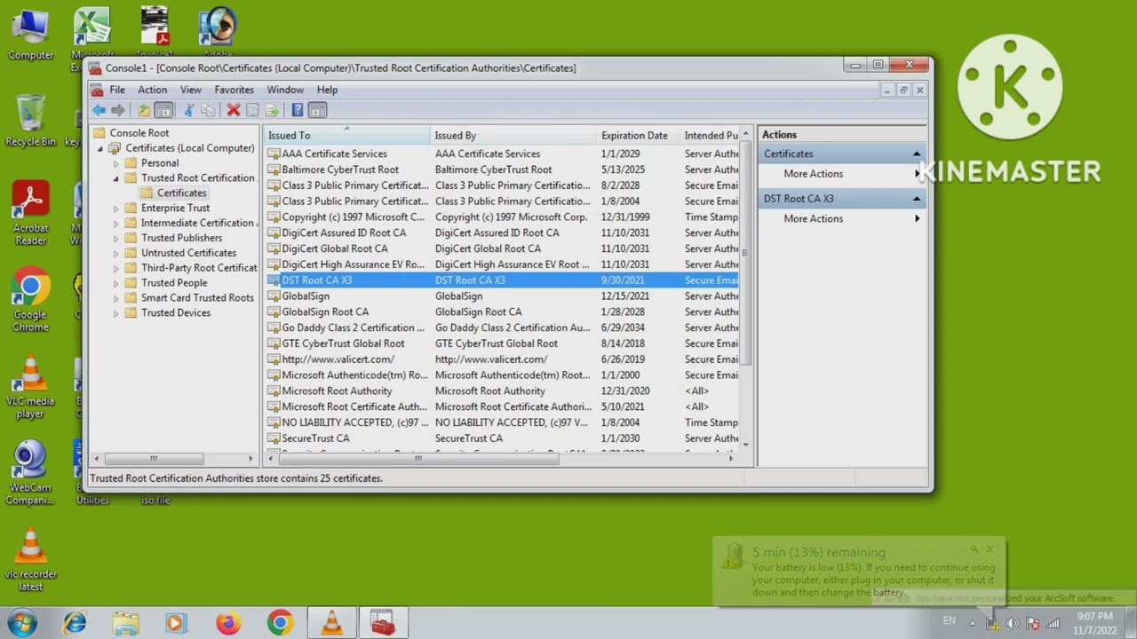Click the certificate list vertical scrollbar
Viewport: 1137px width, 639px height.
(x=746, y=252)
